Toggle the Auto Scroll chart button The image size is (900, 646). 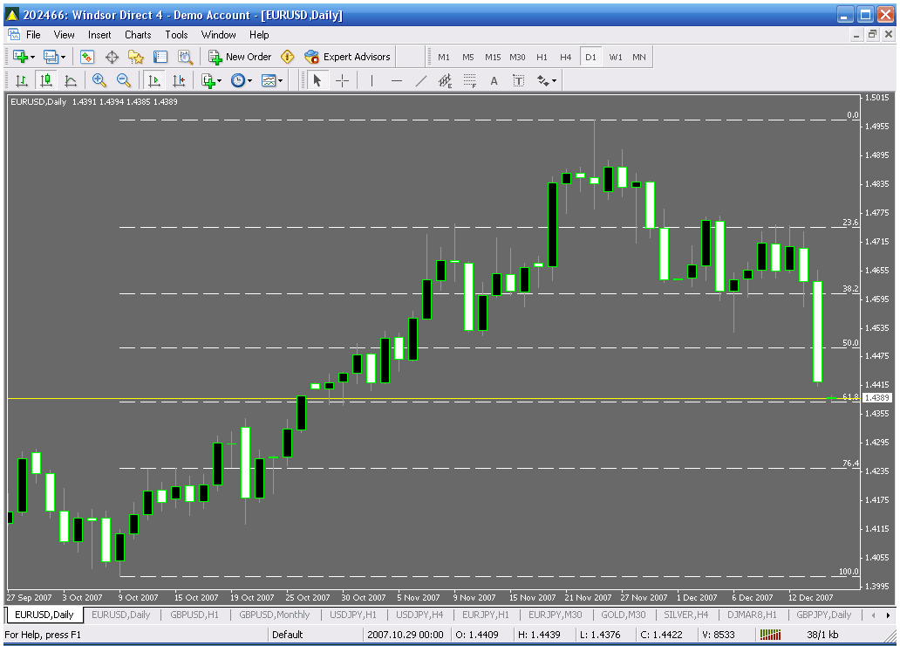(x=154, y=80)
